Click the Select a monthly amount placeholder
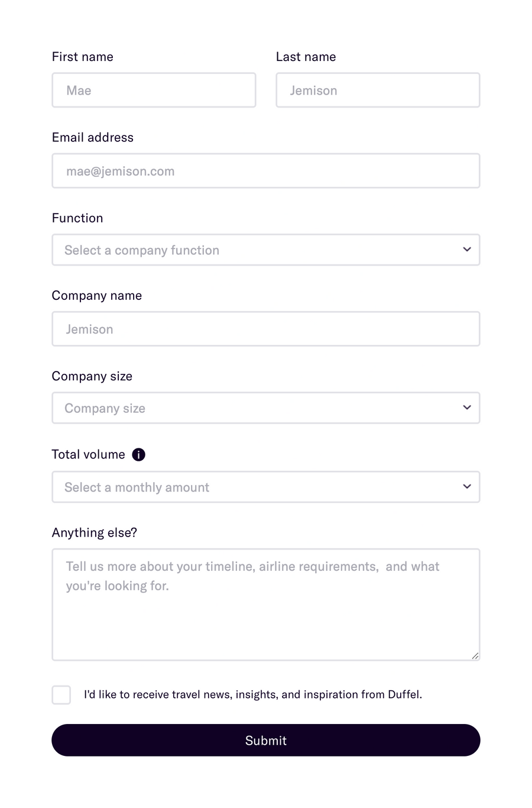Image resolution: width=532 pixels, height=808 pixels. 137,487
